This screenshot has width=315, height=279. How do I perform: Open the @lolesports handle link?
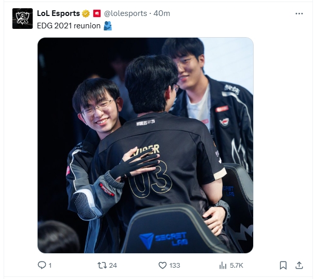pos(126,13)
